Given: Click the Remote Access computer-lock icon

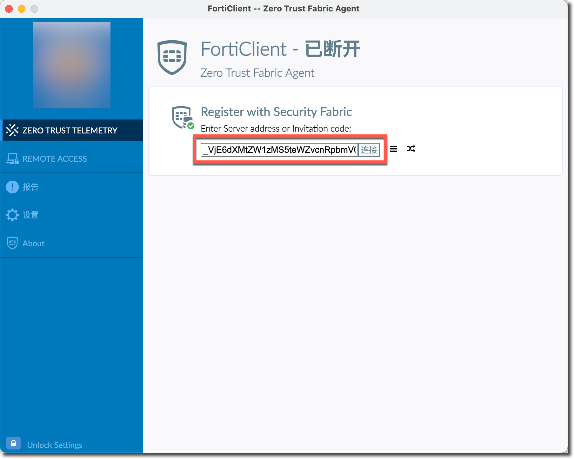Looking at the screenshot, I should click(x=12, y=158).
